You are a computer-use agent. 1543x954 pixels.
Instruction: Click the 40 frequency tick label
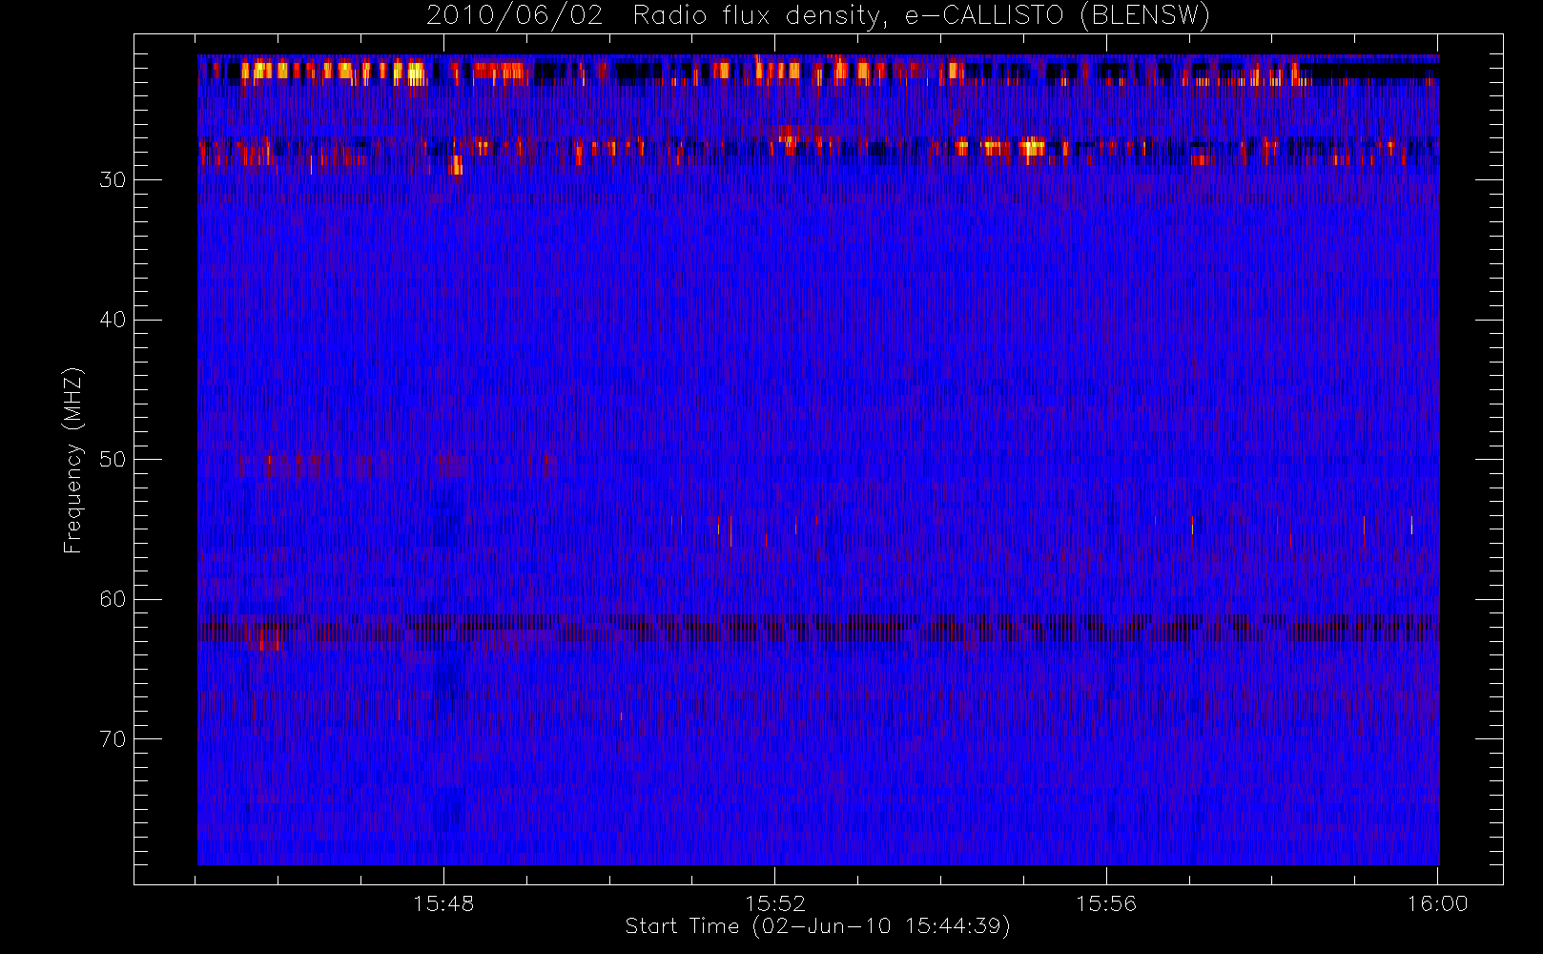(x=113, y=320)
